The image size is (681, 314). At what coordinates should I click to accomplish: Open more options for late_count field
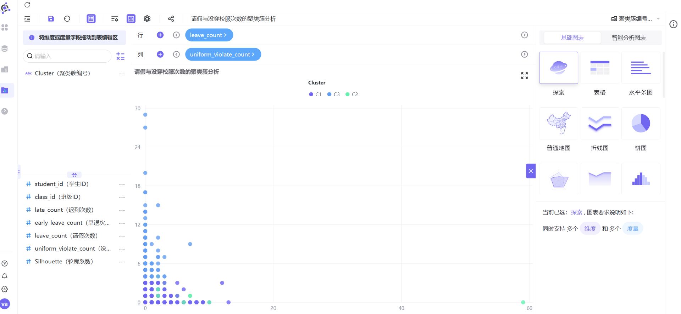click(122, 210)
